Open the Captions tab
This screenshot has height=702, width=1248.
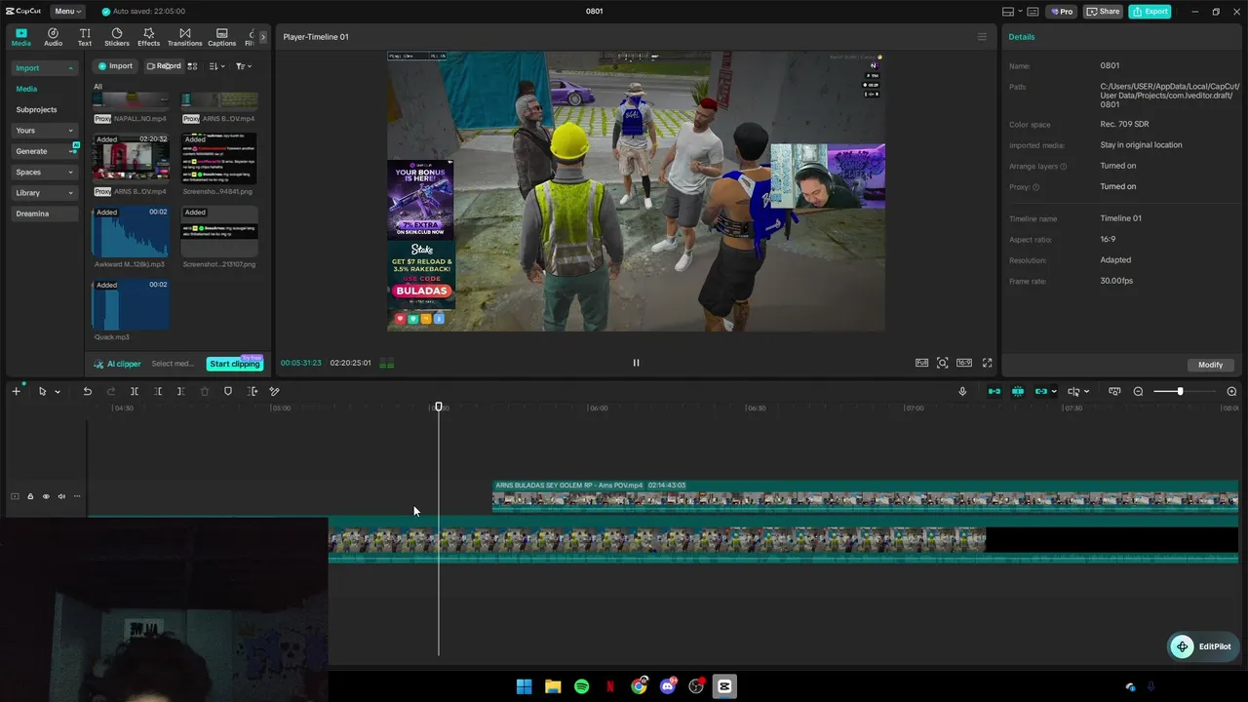pos(221,37)
